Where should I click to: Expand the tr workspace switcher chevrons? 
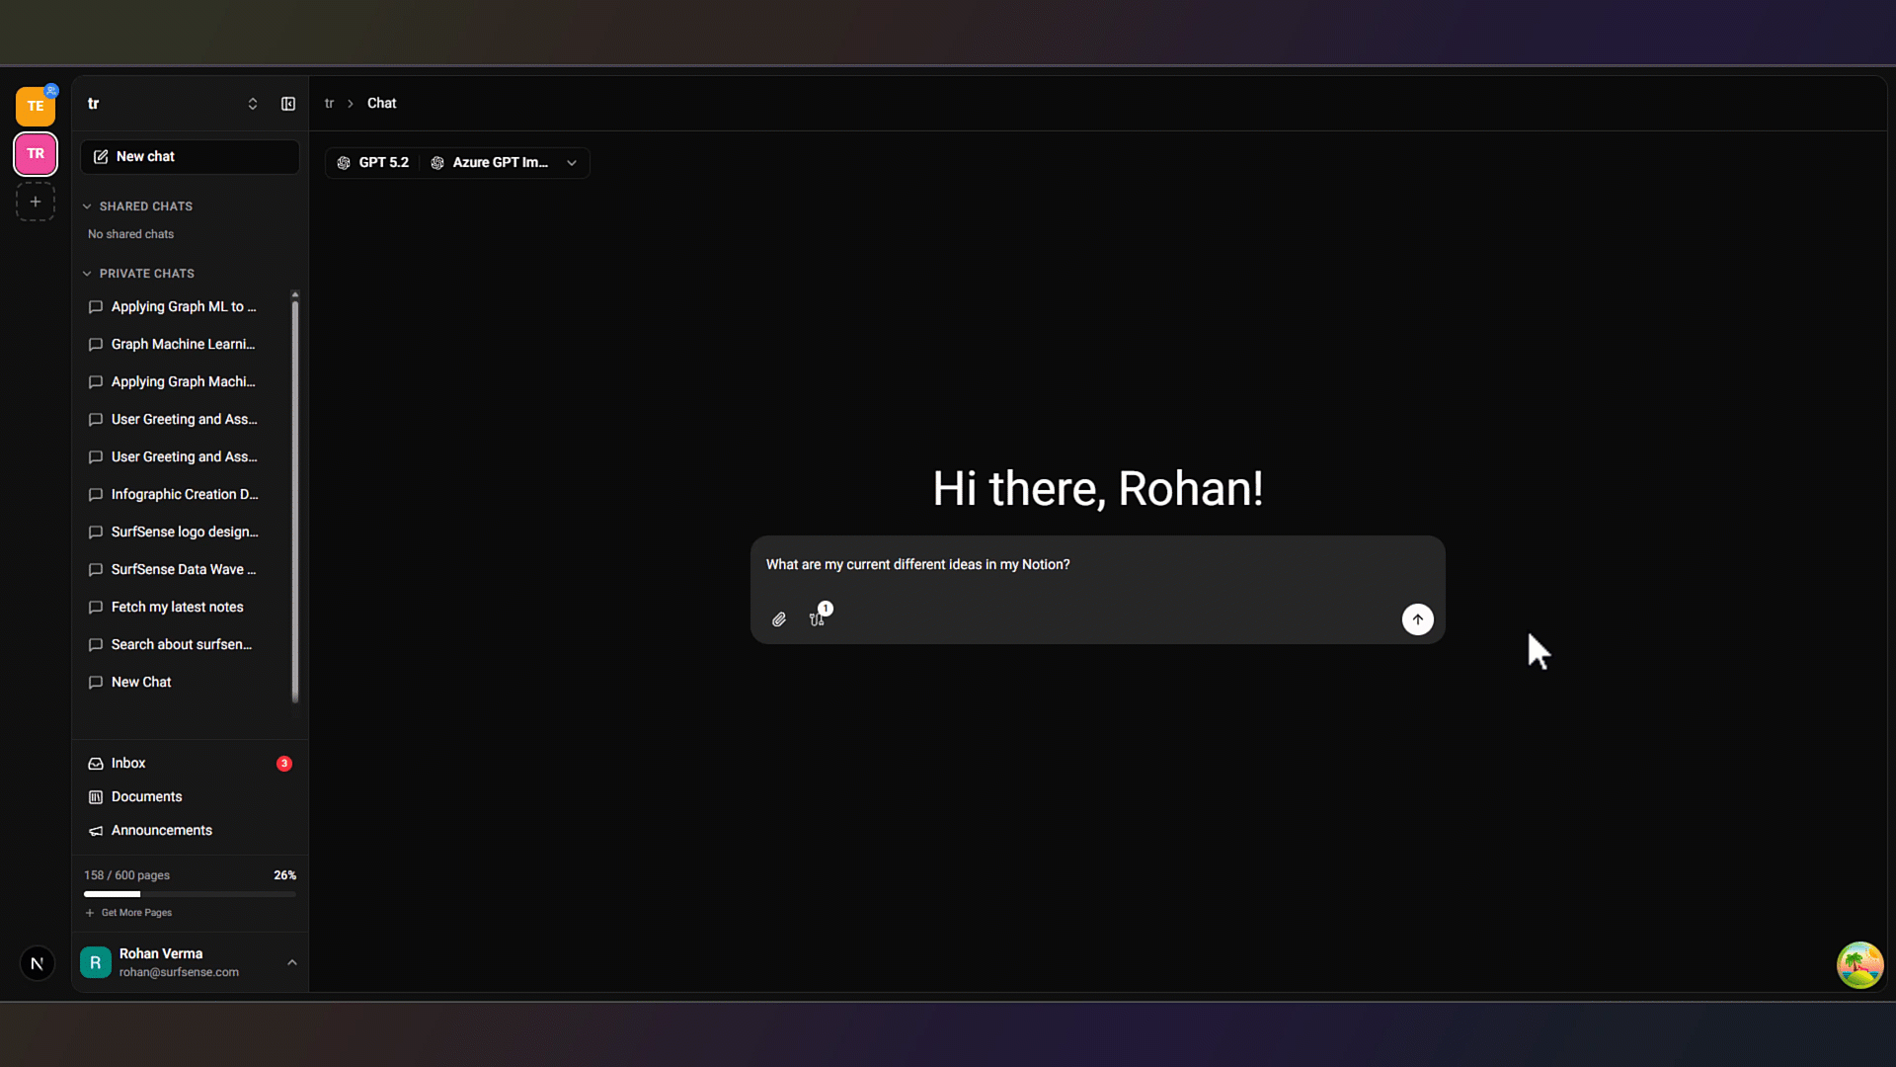point(253,104)
